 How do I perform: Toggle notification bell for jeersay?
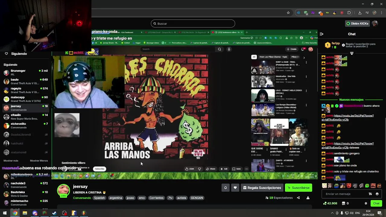(225, 188)
